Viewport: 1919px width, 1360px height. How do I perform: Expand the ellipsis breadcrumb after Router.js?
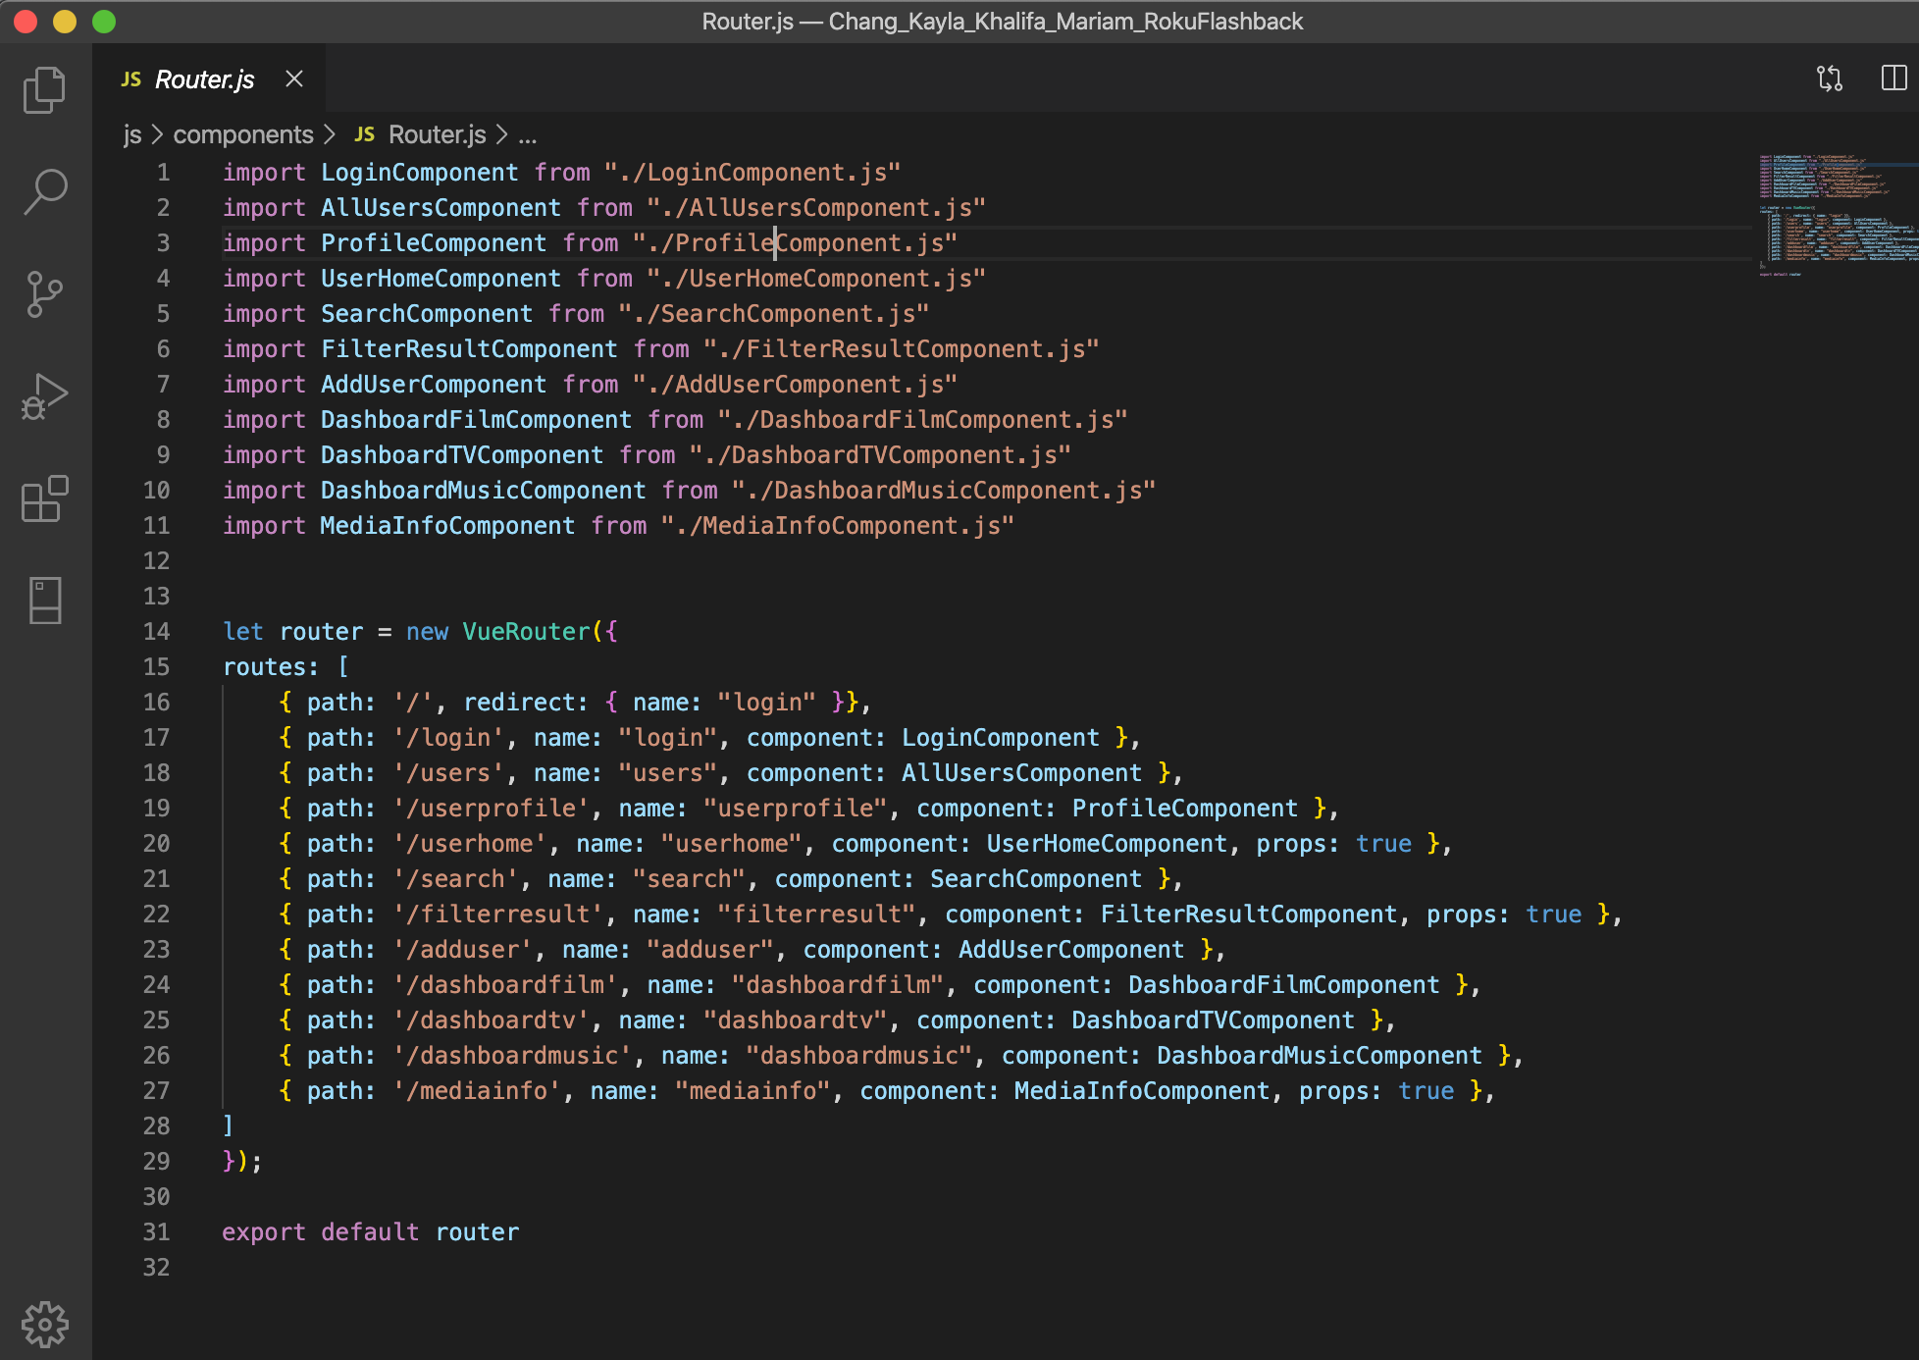[528, 136]
